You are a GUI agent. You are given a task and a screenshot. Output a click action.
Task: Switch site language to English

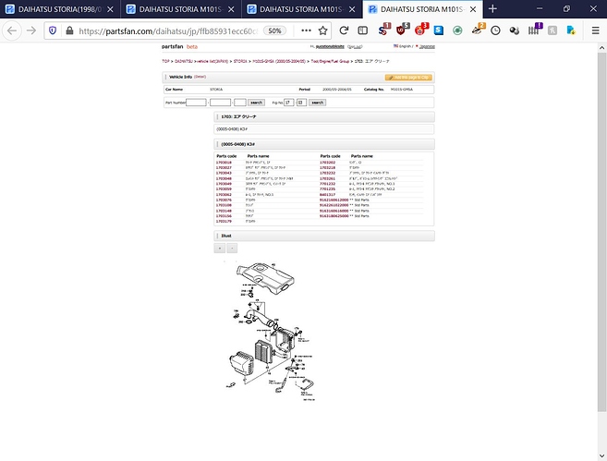[403, 46]
